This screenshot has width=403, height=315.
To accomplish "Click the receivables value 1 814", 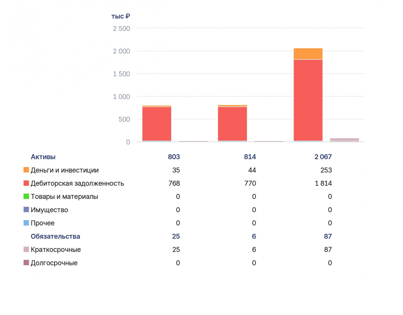I will click(x=323, y=183).
